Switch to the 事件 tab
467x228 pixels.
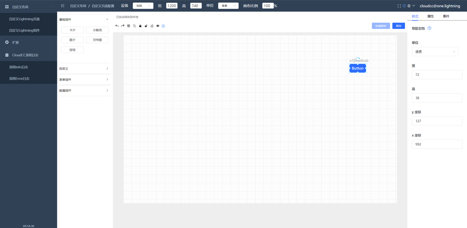(x=446, y=16)
